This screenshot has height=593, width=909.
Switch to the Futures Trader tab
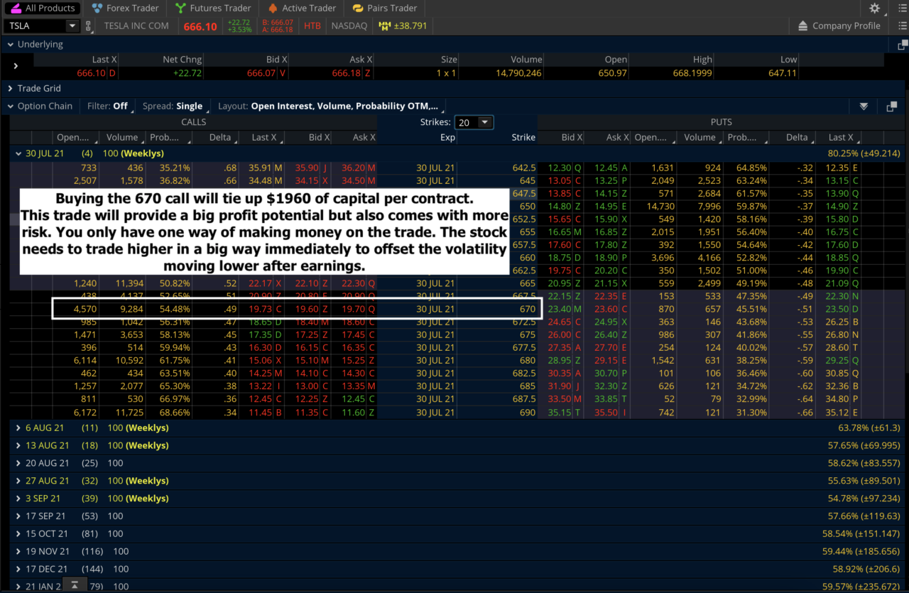[212, 9]
